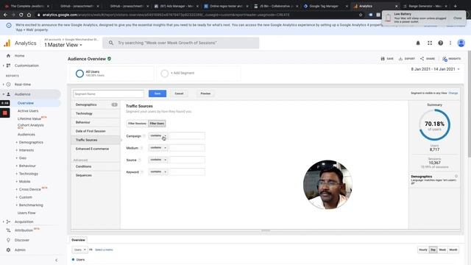Viewport: 471px width, 265px height.
Task: Open the help question mark icon
Action: [440, 43]
